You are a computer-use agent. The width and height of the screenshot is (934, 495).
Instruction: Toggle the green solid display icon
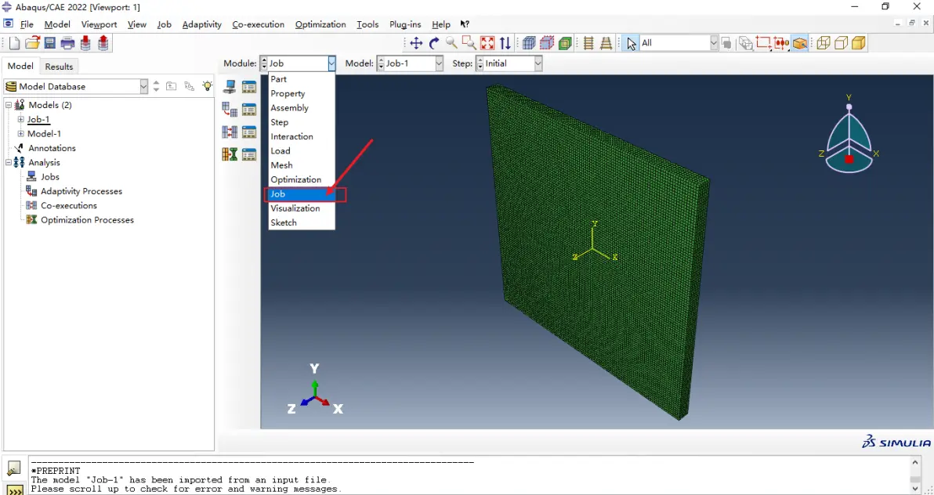[x=565, y=43]
